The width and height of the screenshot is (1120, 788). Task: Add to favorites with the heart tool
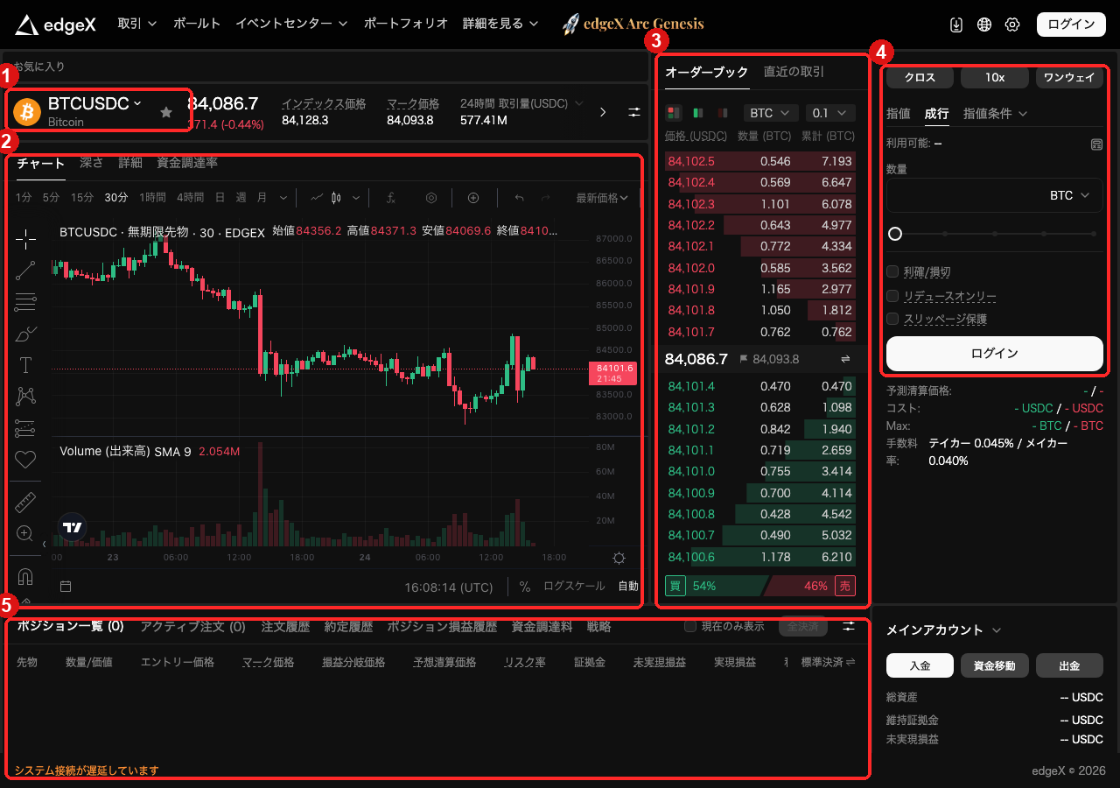coord(25,459)
